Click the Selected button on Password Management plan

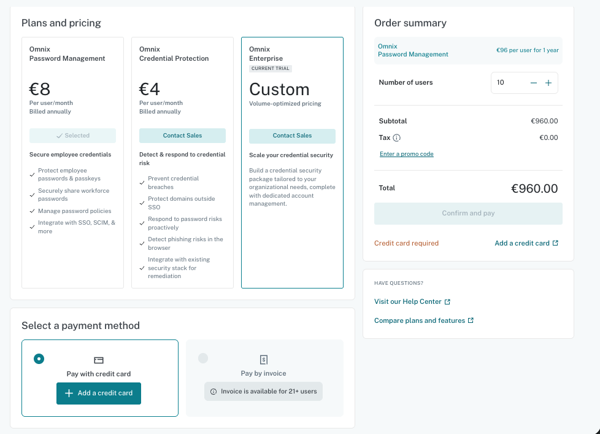click(x=73, y=136)
